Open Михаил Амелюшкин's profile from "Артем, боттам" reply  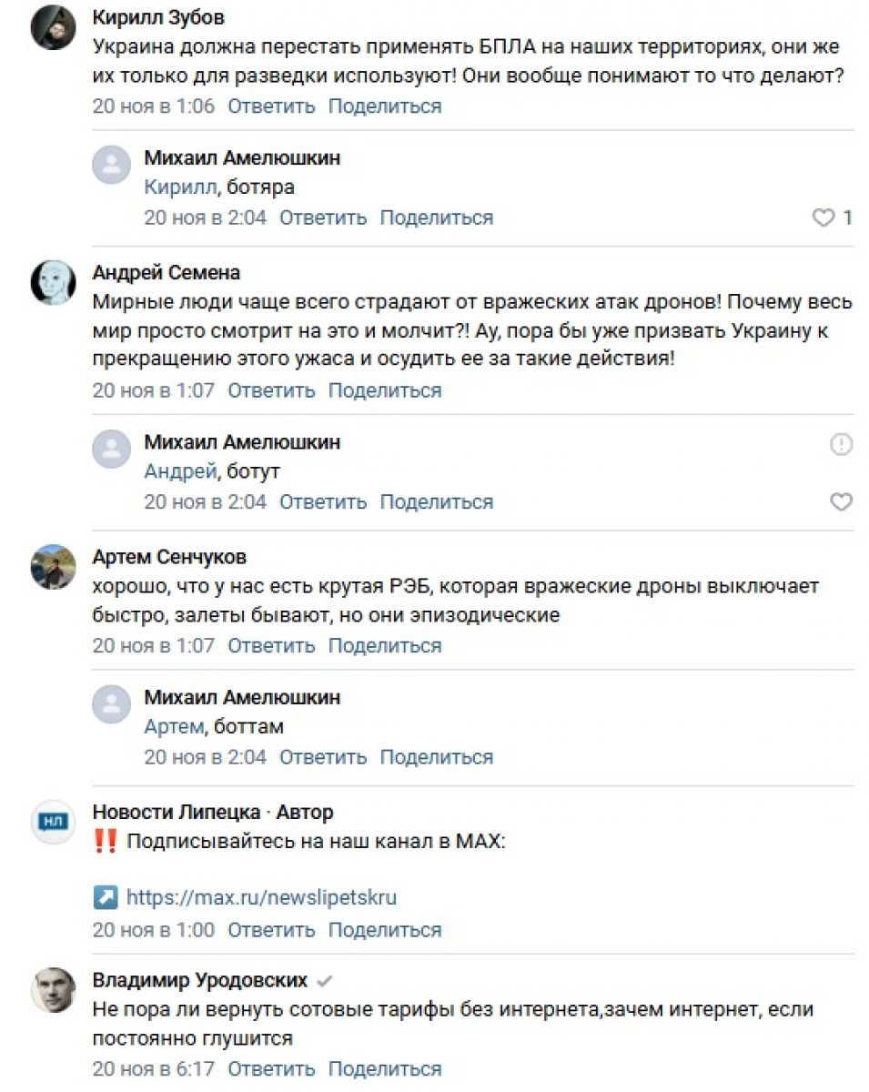point(242,697)
